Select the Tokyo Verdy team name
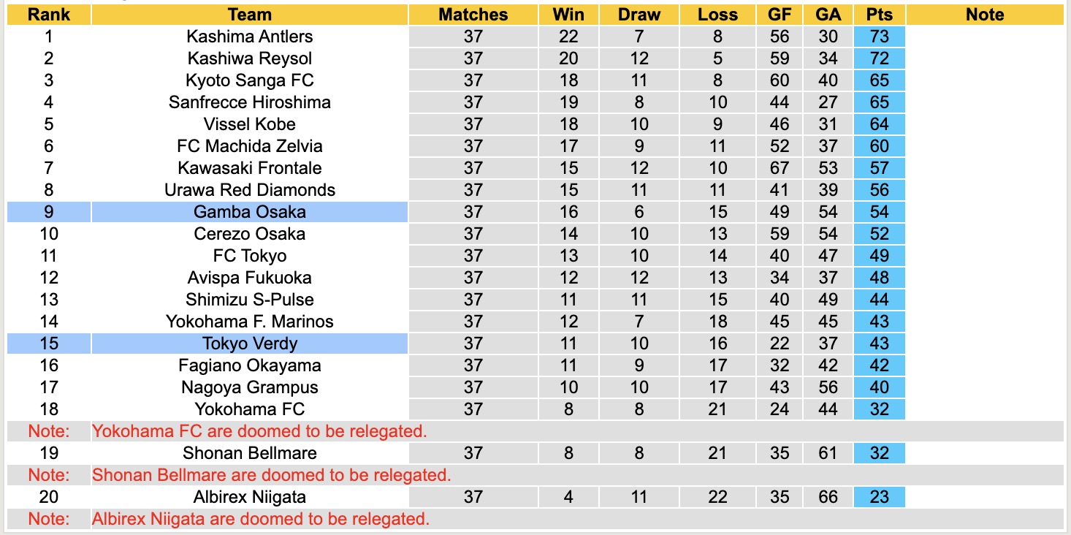 pyautogui.click(x=249, y=344)
